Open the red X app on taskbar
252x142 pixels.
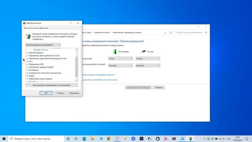pos(166,139)
